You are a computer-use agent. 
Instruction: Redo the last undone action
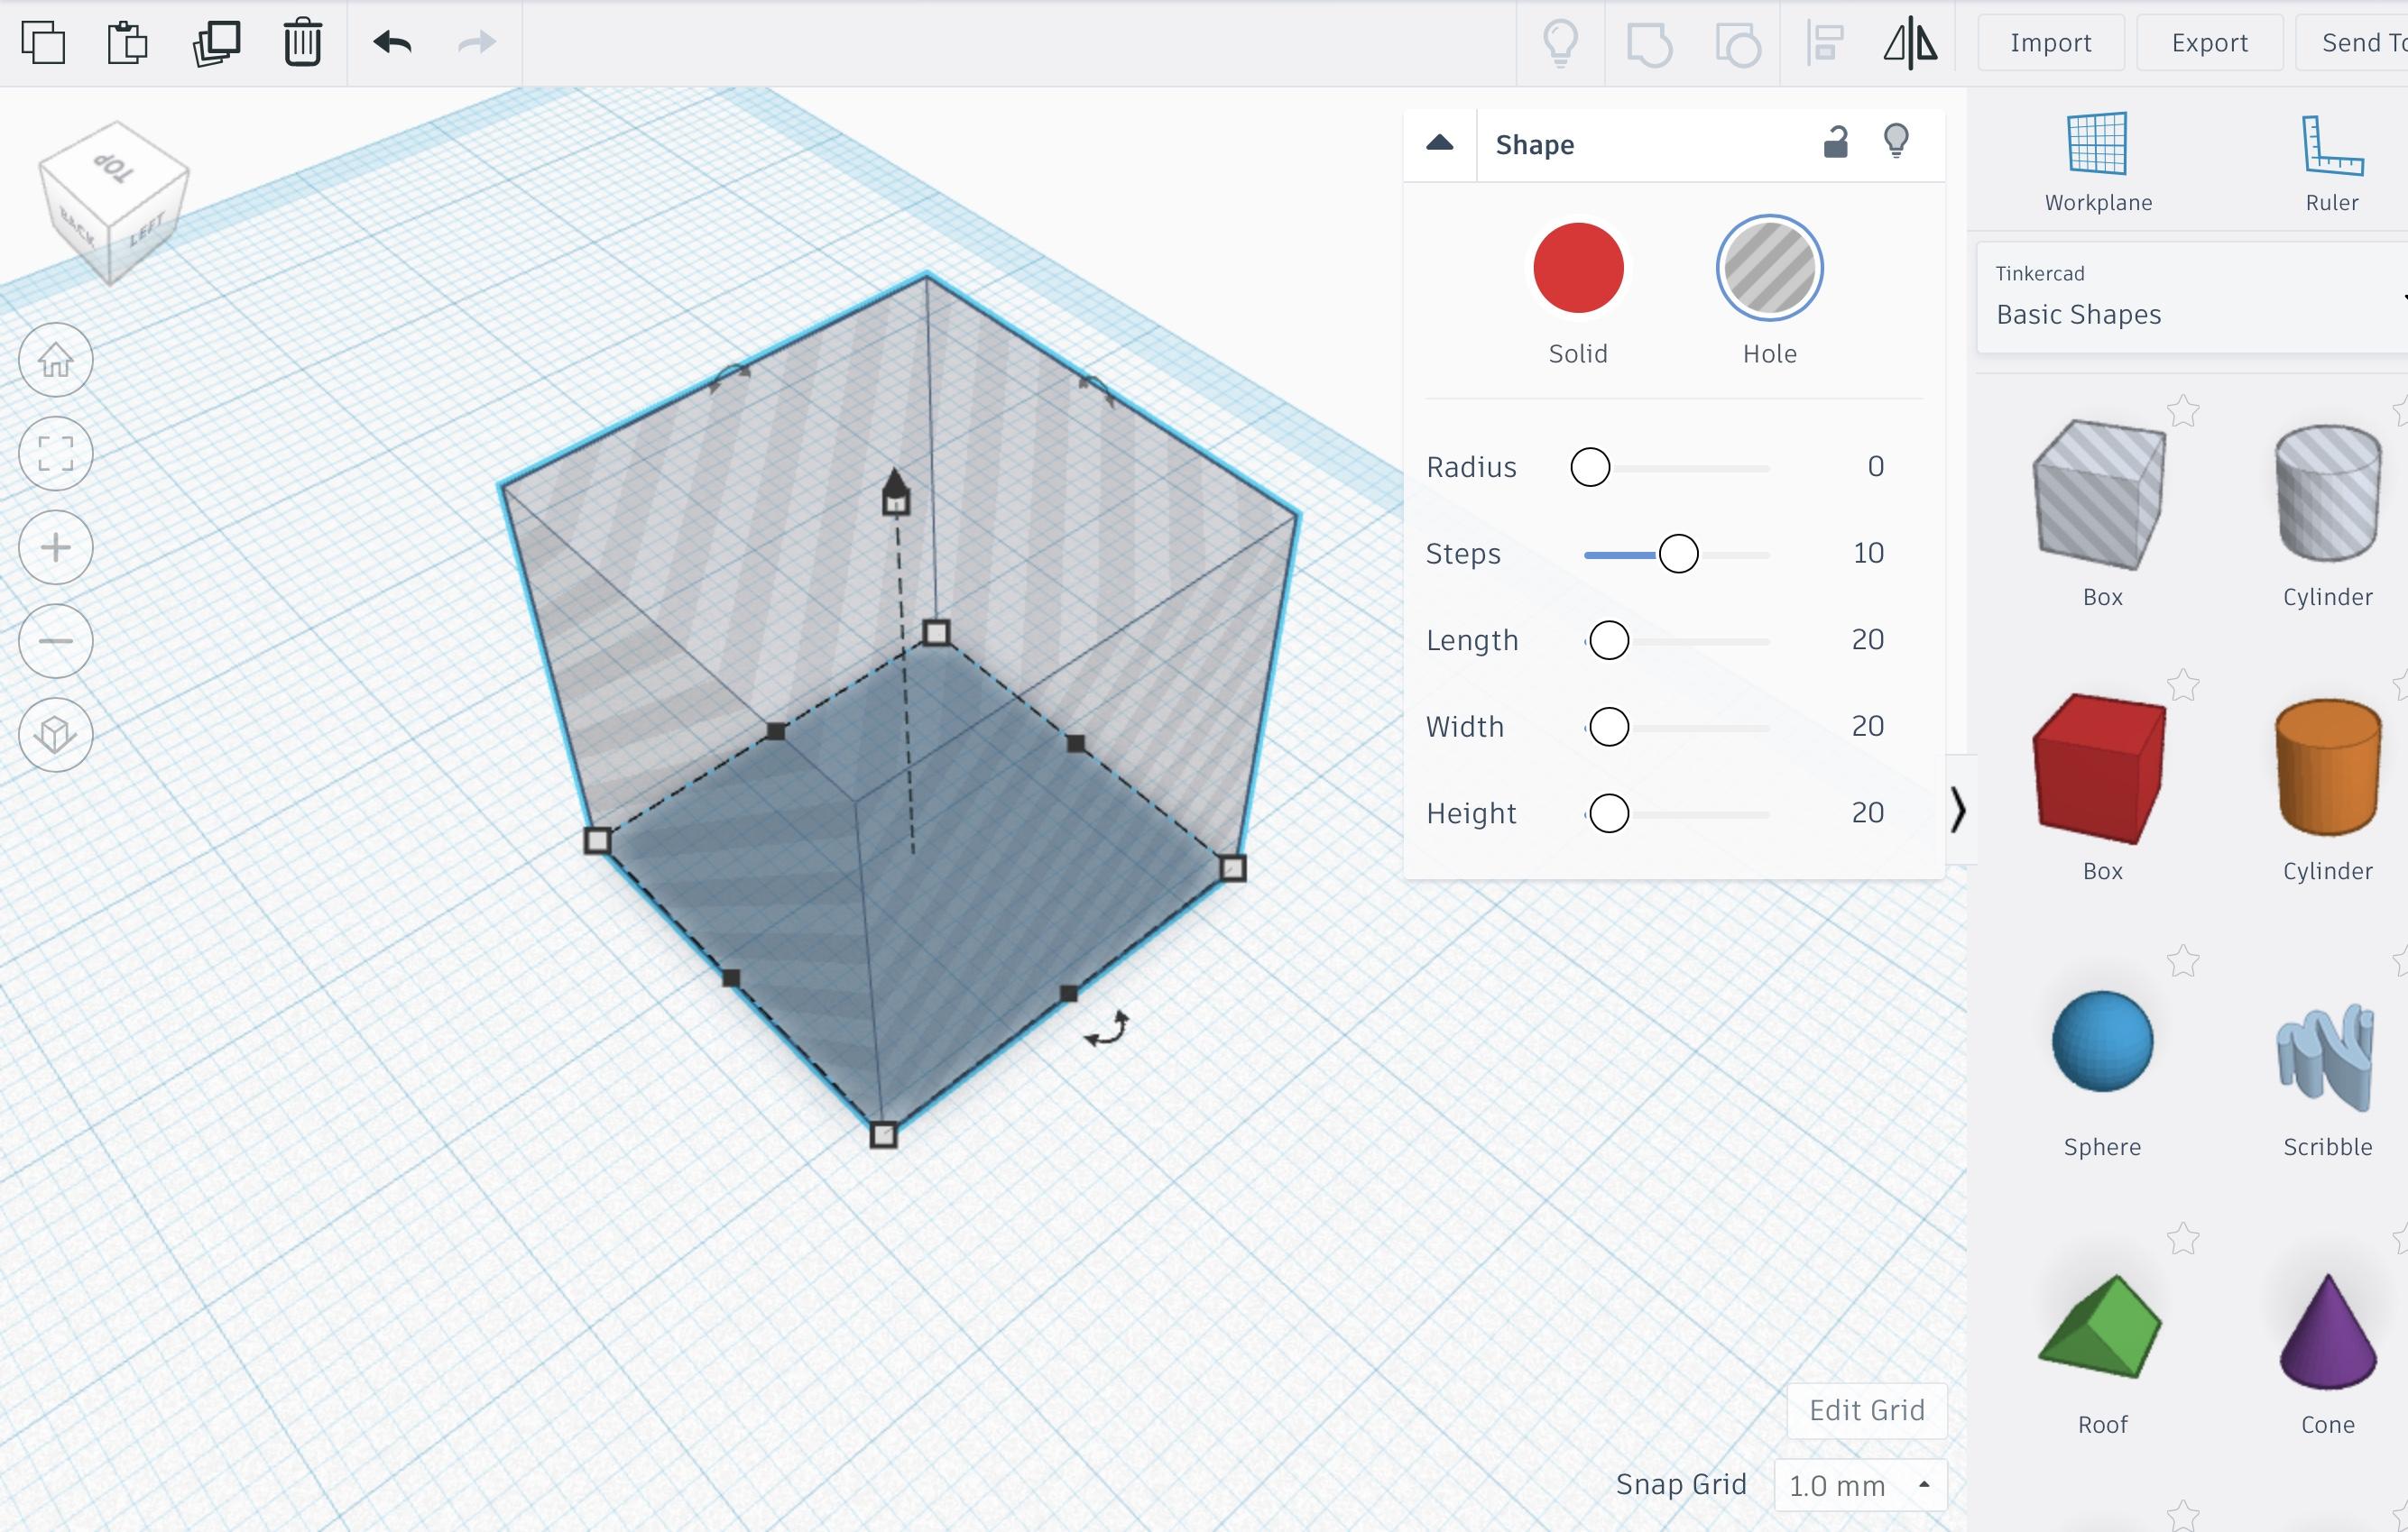point(477,42)
